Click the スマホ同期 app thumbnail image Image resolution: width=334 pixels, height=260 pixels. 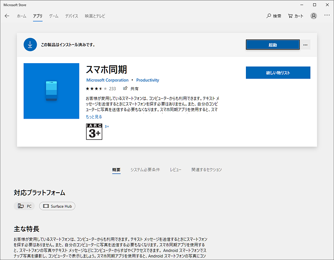[x=51, y=91]
